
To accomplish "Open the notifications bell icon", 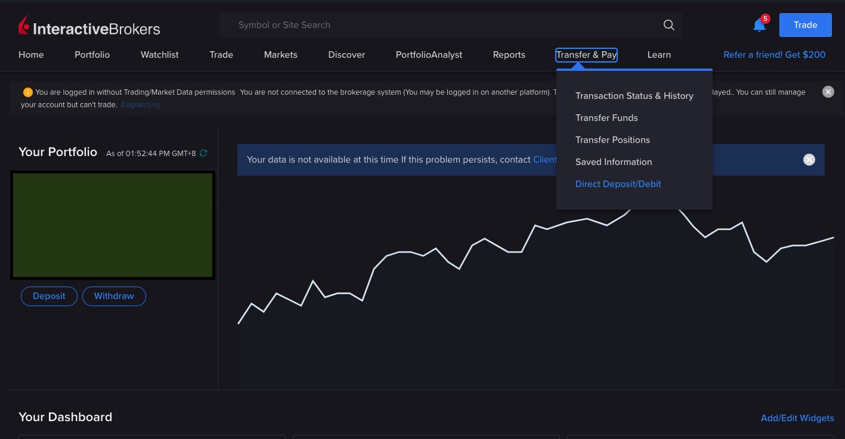I will coord(759,26).
